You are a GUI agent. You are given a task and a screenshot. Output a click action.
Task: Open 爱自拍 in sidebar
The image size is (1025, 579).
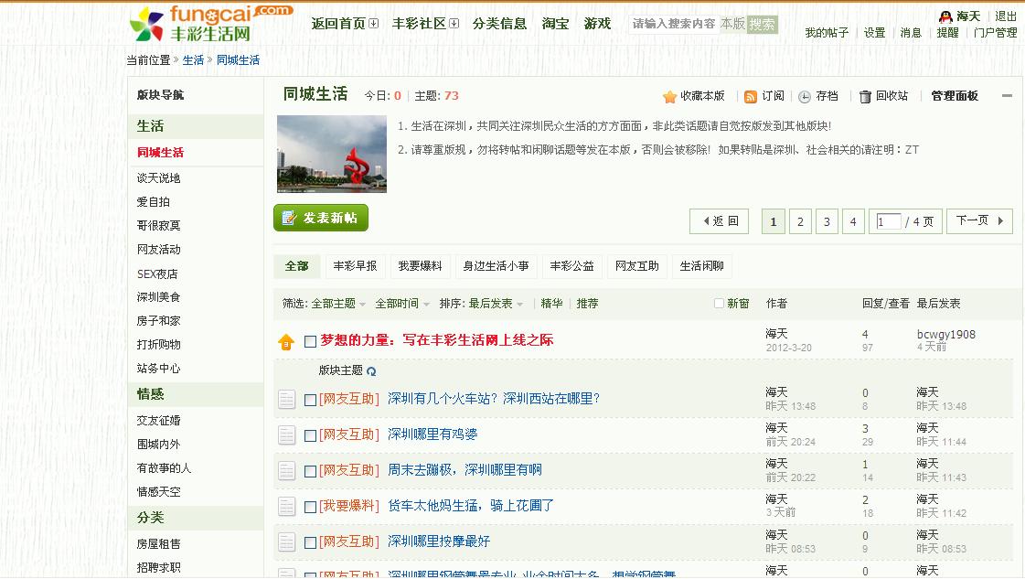[x=154, y=202]
